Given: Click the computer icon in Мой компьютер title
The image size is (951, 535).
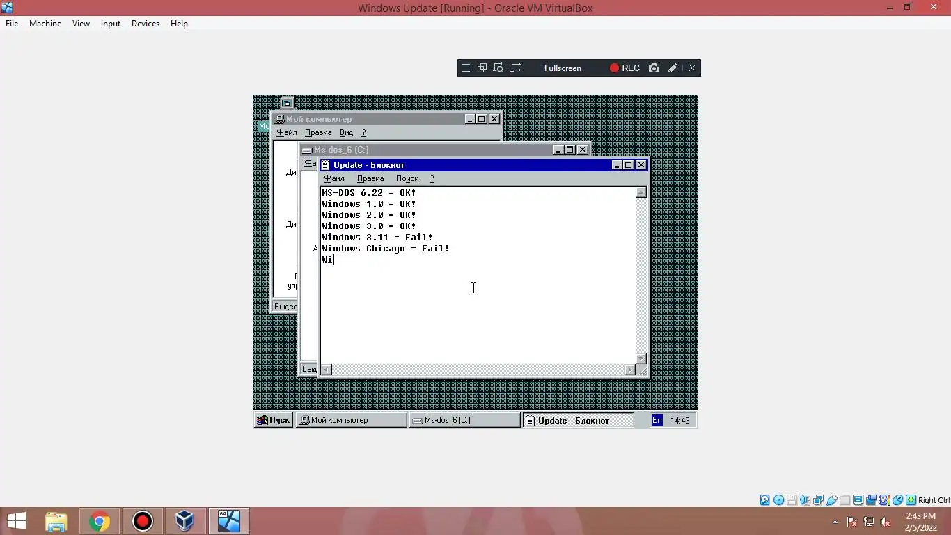Looking at the screenshot, I should click(279, 119).
